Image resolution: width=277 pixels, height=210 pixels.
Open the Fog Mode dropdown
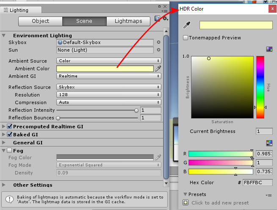click(109, 165)
